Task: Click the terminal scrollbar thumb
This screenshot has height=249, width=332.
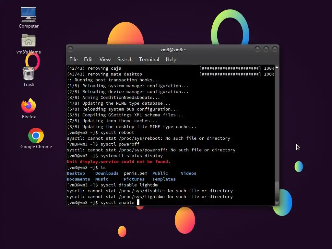Action: tap(277, 191)
